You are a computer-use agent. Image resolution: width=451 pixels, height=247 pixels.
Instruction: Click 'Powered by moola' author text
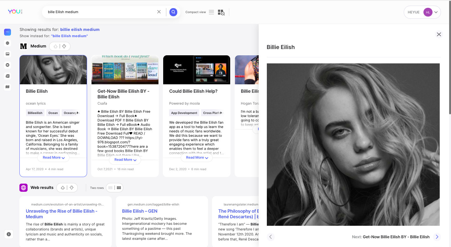(184, 103)
